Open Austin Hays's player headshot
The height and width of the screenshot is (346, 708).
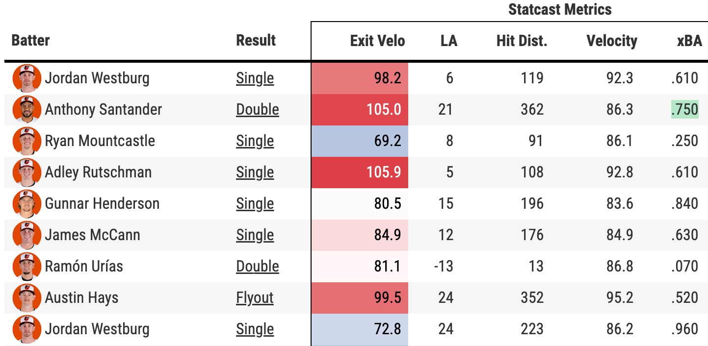point(26,298)
